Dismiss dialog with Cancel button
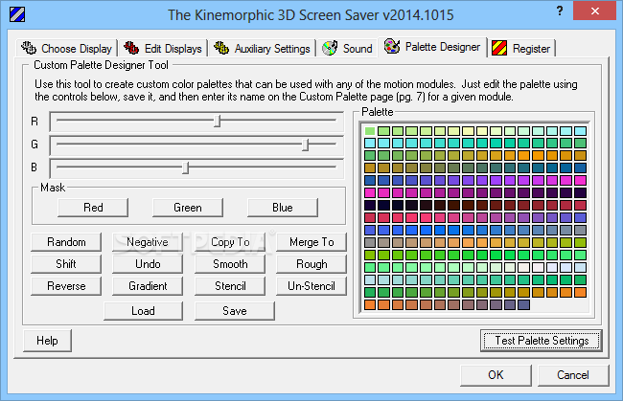The height and width of the screenshot is (401, 623). pos(572,375)
